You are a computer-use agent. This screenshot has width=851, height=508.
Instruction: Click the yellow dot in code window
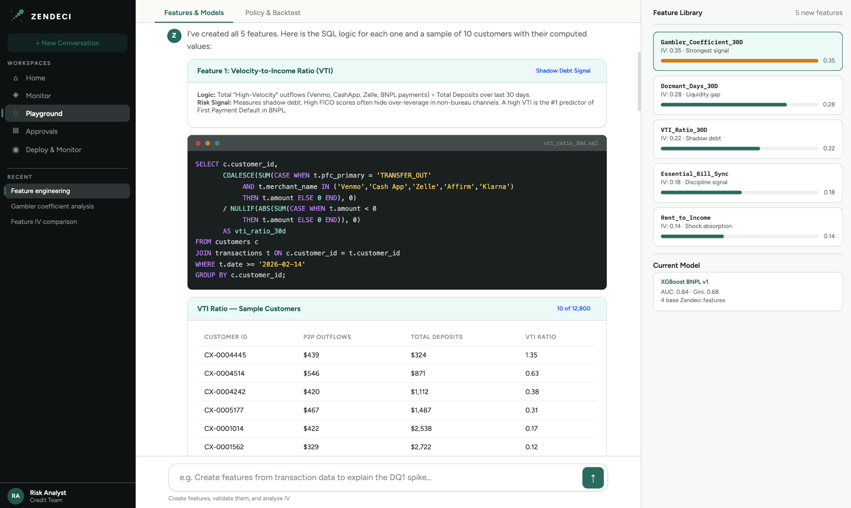tap(207, 143)
